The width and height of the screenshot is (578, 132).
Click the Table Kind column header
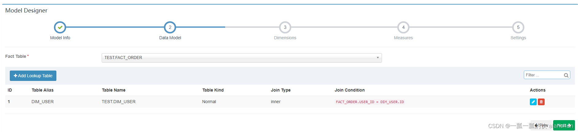[x=213, y=90]
